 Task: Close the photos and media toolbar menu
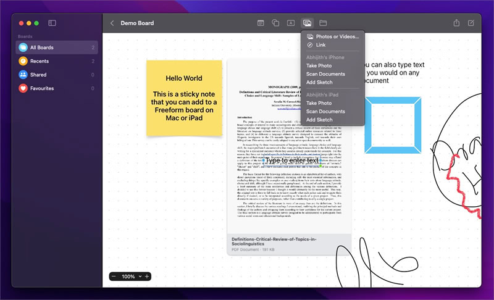307,23
